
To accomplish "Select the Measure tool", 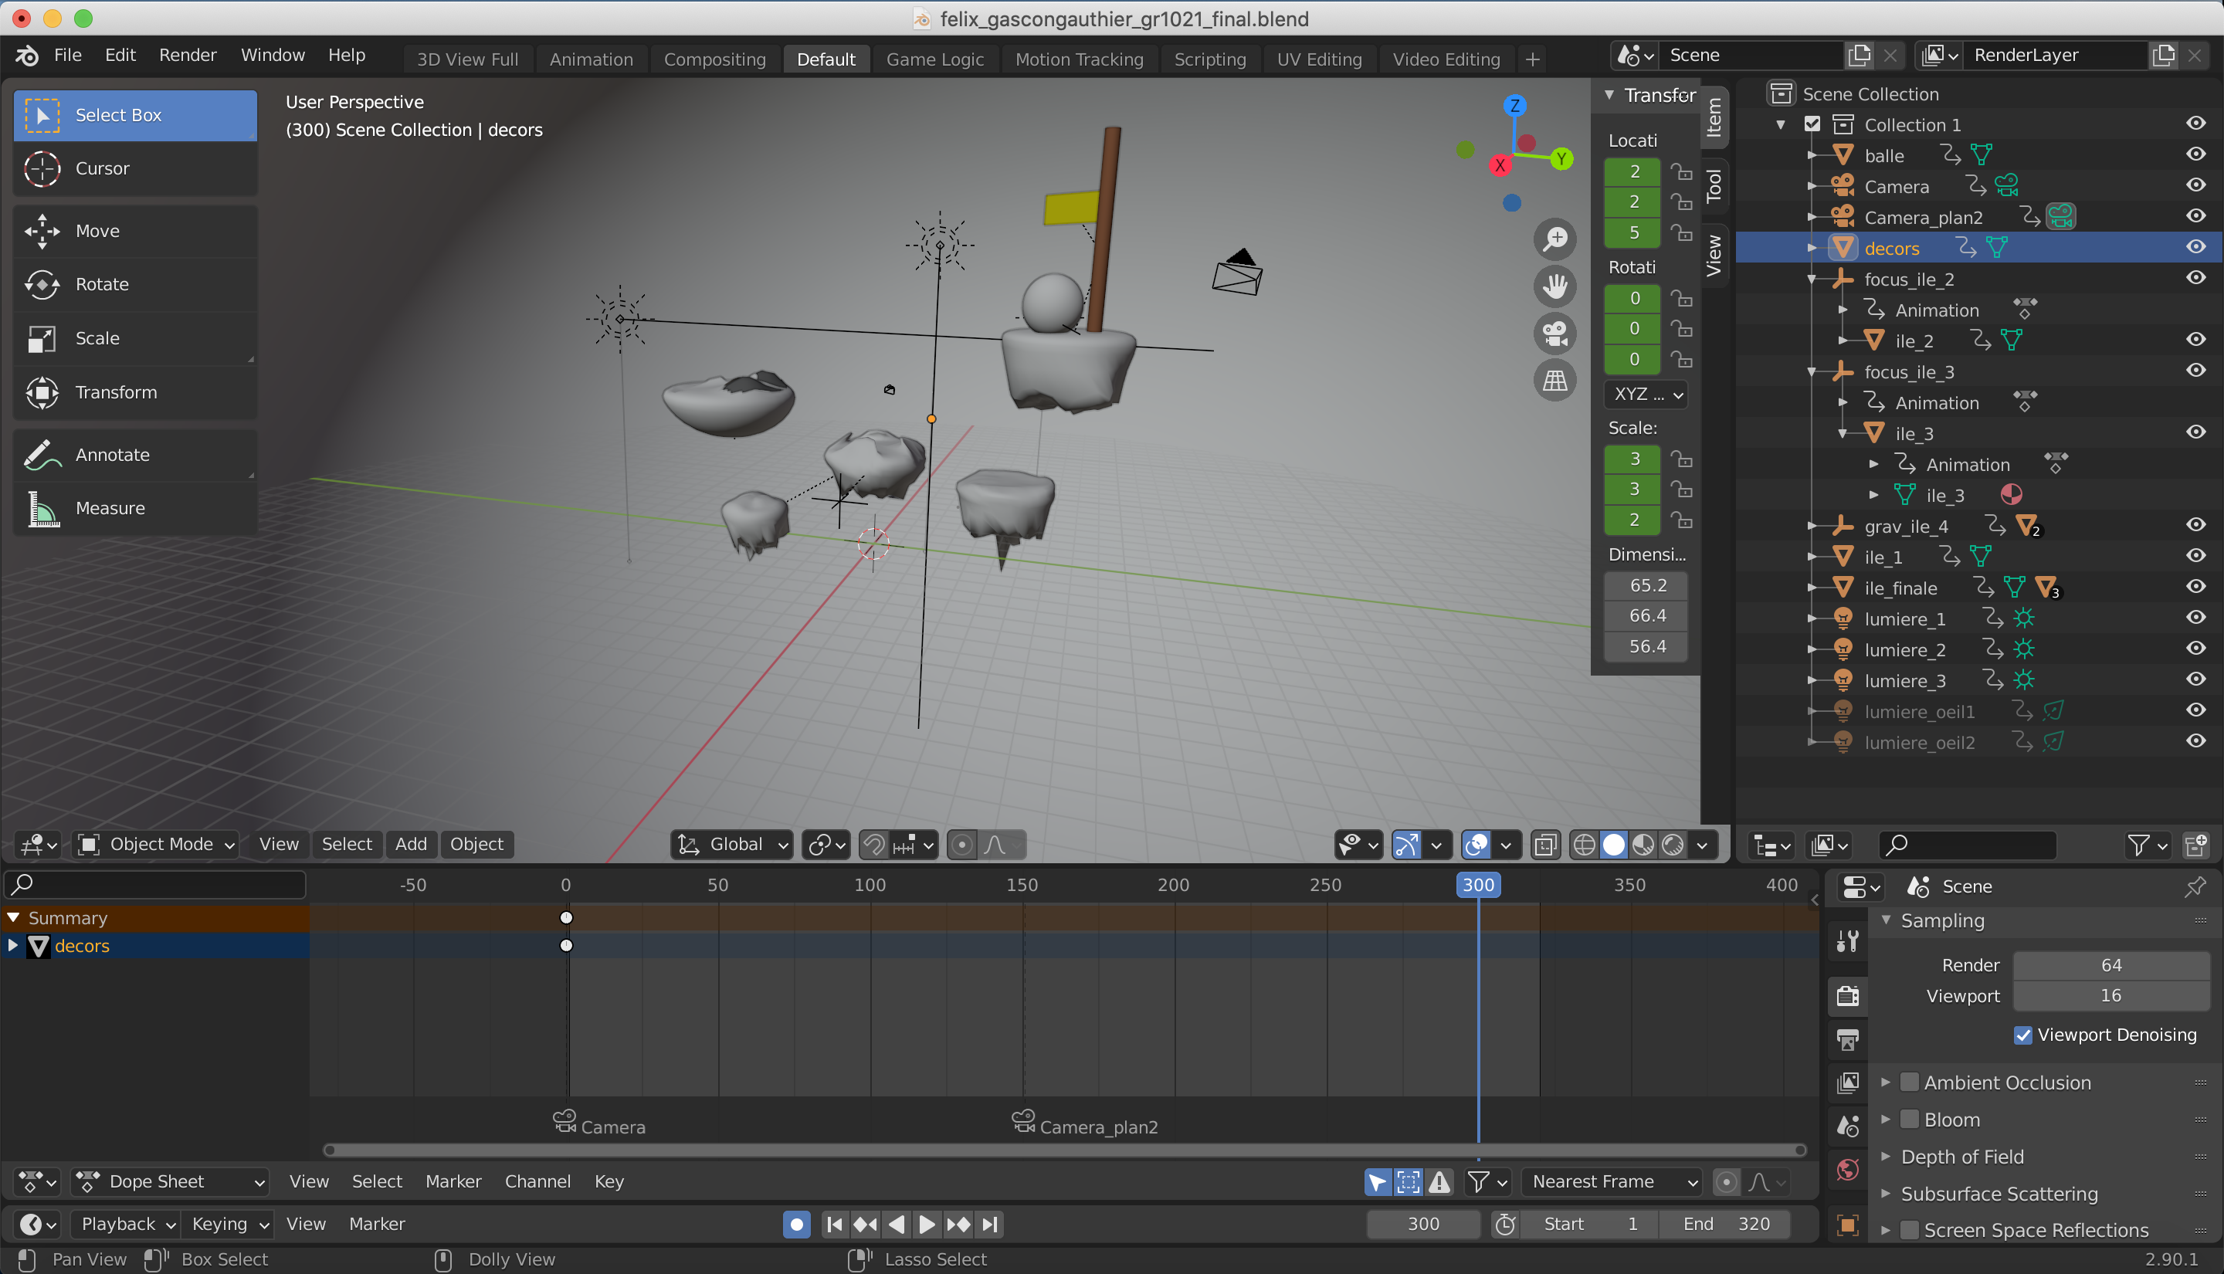I will [x=110, y=508].
